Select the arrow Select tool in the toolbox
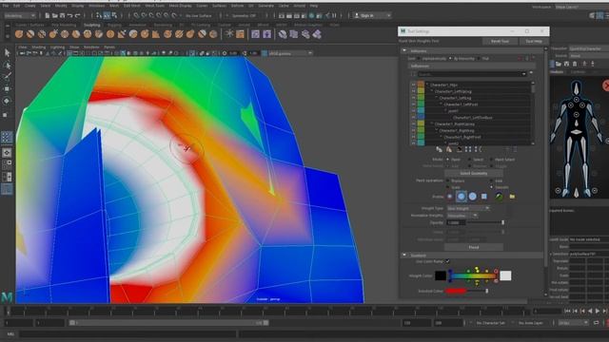Viewport: 609px width, 342px height. [x=7, y=53]
